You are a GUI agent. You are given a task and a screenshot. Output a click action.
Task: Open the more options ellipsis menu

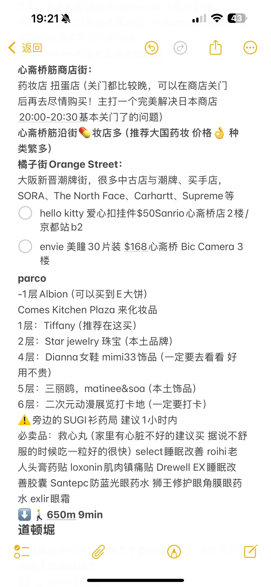click(250, 48)
